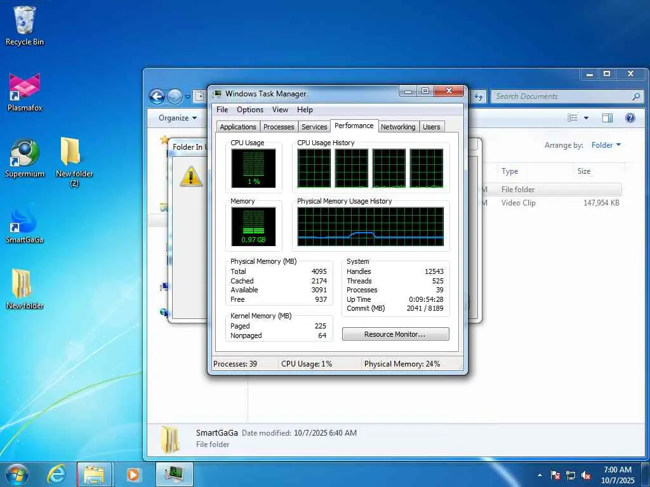Screen dimensions: 650x487
Task: Open the Plasmafox desktop shortcut
Action: pos(25,92)
